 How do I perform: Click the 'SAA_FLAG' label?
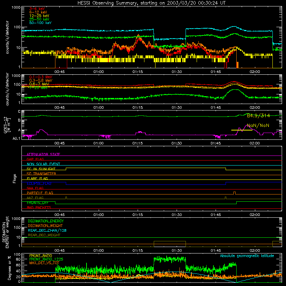pos(35,188)
